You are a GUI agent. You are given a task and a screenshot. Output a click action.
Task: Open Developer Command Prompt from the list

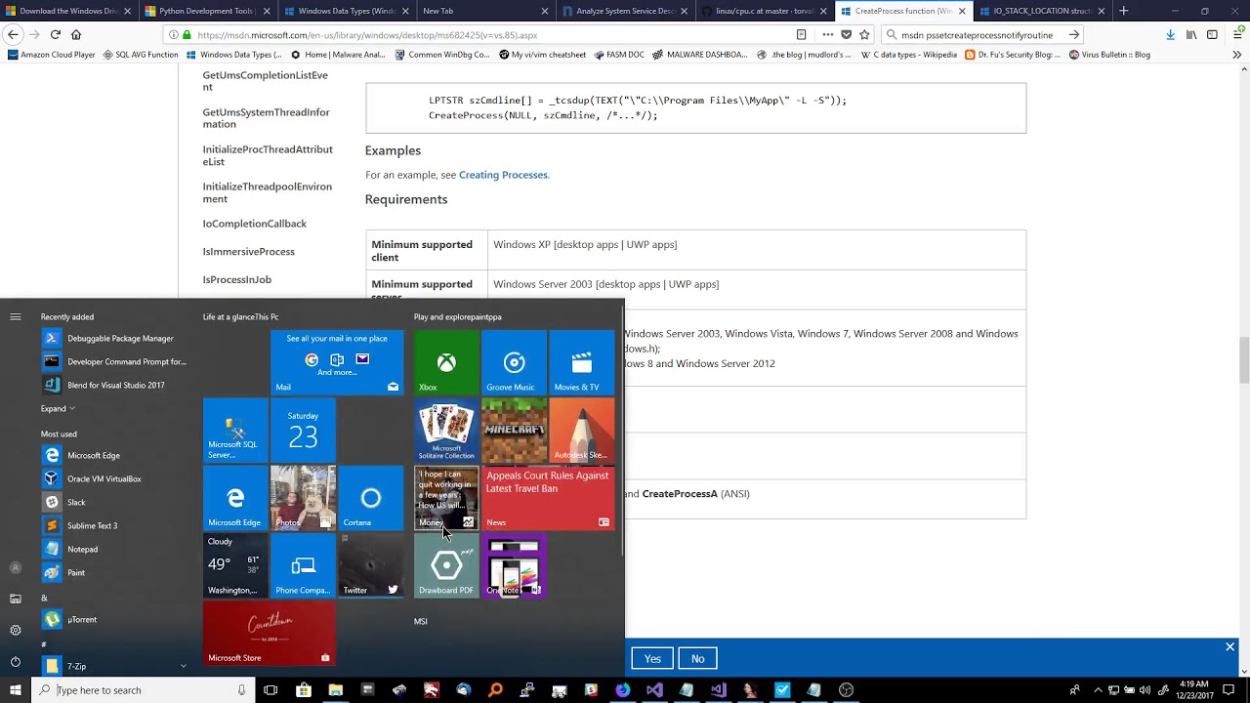[x=114, y=361]
